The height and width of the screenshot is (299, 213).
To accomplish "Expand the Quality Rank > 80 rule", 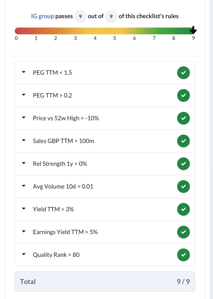I will [x=24, y=255].
